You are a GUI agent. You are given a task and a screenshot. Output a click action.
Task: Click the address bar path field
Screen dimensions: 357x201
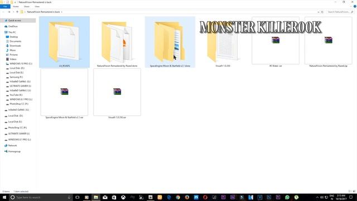pyautogui.click(x=170, y=12)
